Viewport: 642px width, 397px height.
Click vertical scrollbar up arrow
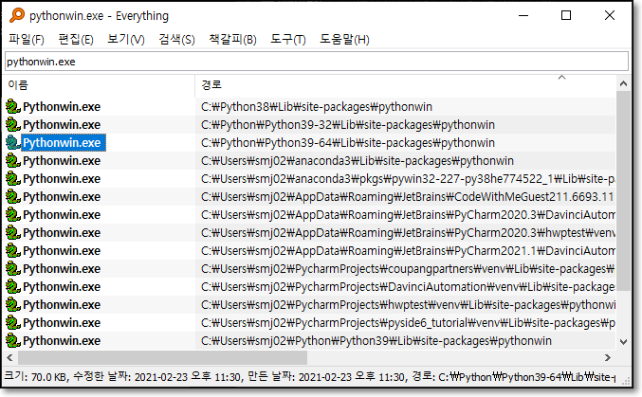coord(623,83)
